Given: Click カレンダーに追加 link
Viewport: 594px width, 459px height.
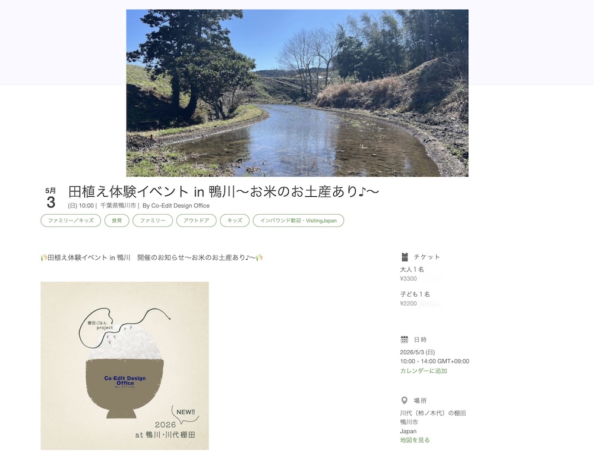Looking at the screenshot, I should click(424, 370).
